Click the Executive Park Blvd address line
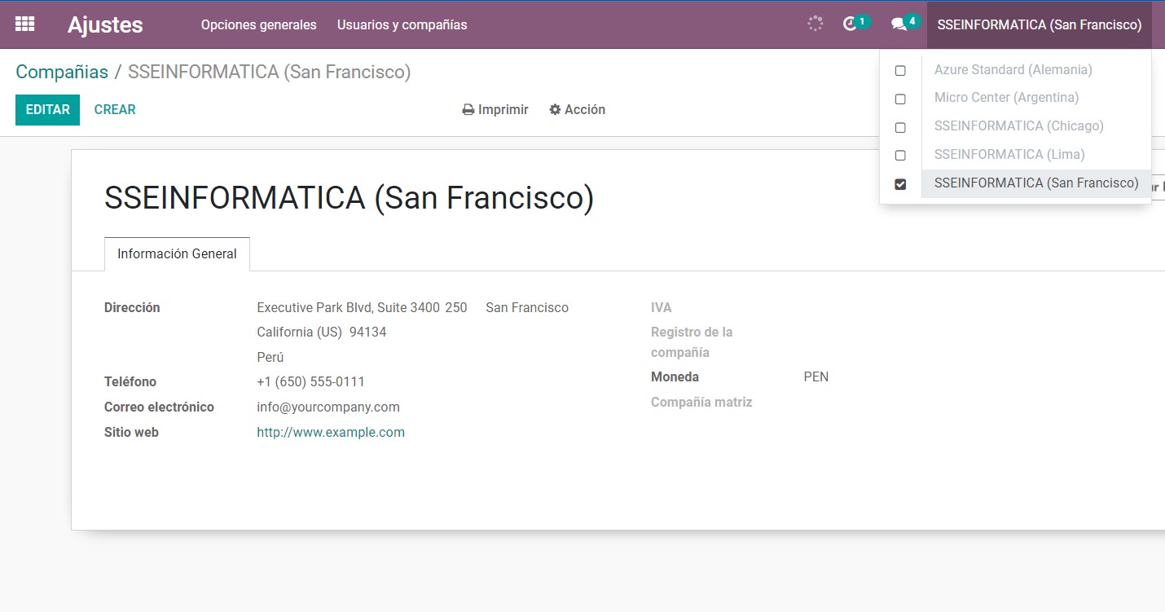 click(x=362, y=307)
